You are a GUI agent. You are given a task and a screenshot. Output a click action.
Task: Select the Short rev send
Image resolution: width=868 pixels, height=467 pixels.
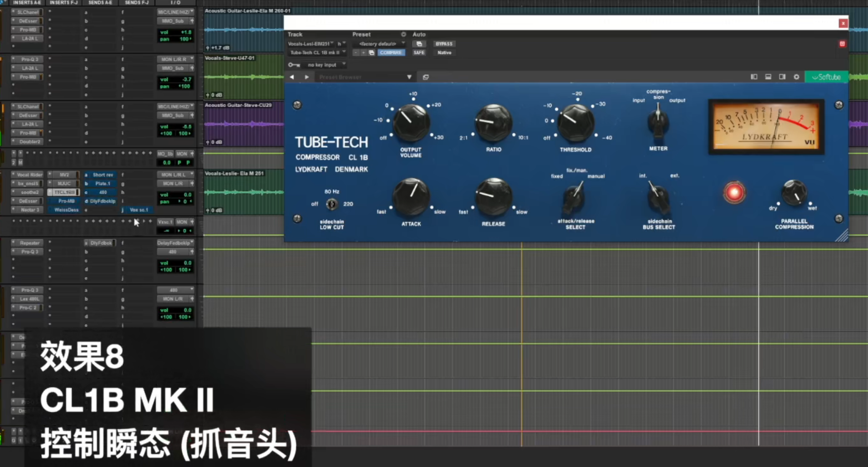tap(102, 175)
